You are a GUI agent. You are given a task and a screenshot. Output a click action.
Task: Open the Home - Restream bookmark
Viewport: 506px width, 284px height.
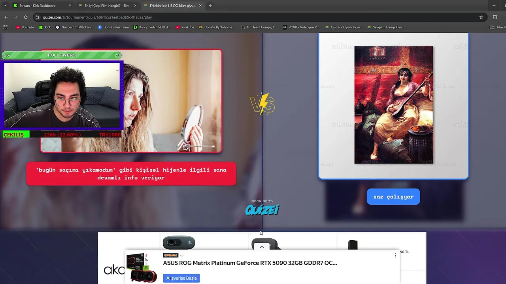pos(113,27)
